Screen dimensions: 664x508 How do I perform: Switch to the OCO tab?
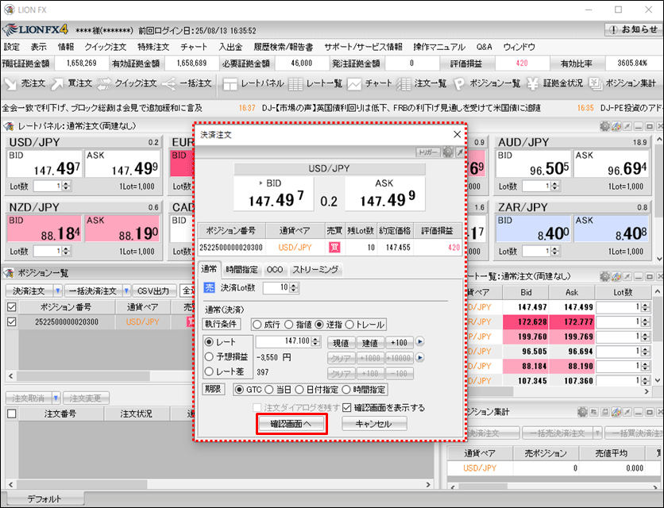pos(274,270)
